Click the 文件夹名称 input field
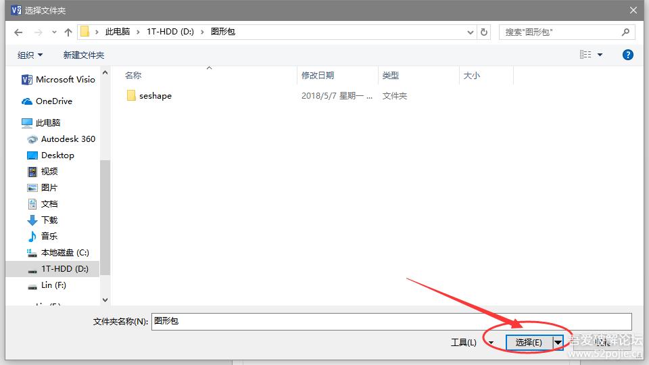 [391, 321]
